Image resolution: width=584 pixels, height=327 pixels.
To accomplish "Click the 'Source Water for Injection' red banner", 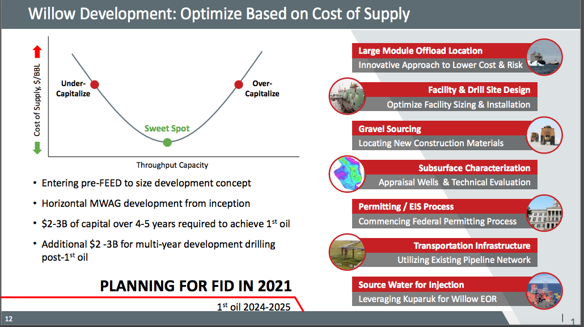I will [441, 285].
